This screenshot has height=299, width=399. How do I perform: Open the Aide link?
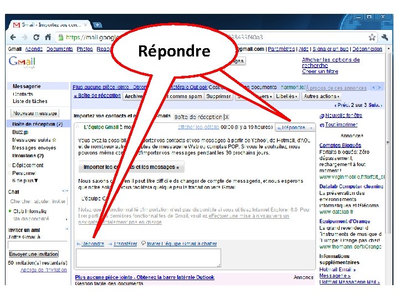303,49
